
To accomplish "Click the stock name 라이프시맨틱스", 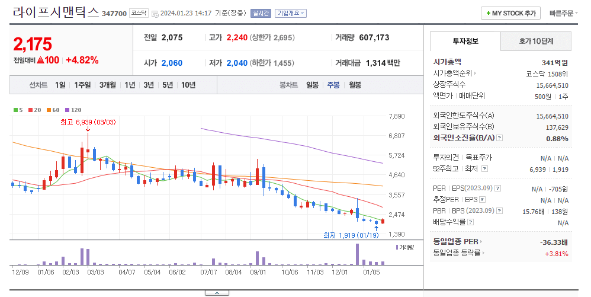I will pos(56,12).
